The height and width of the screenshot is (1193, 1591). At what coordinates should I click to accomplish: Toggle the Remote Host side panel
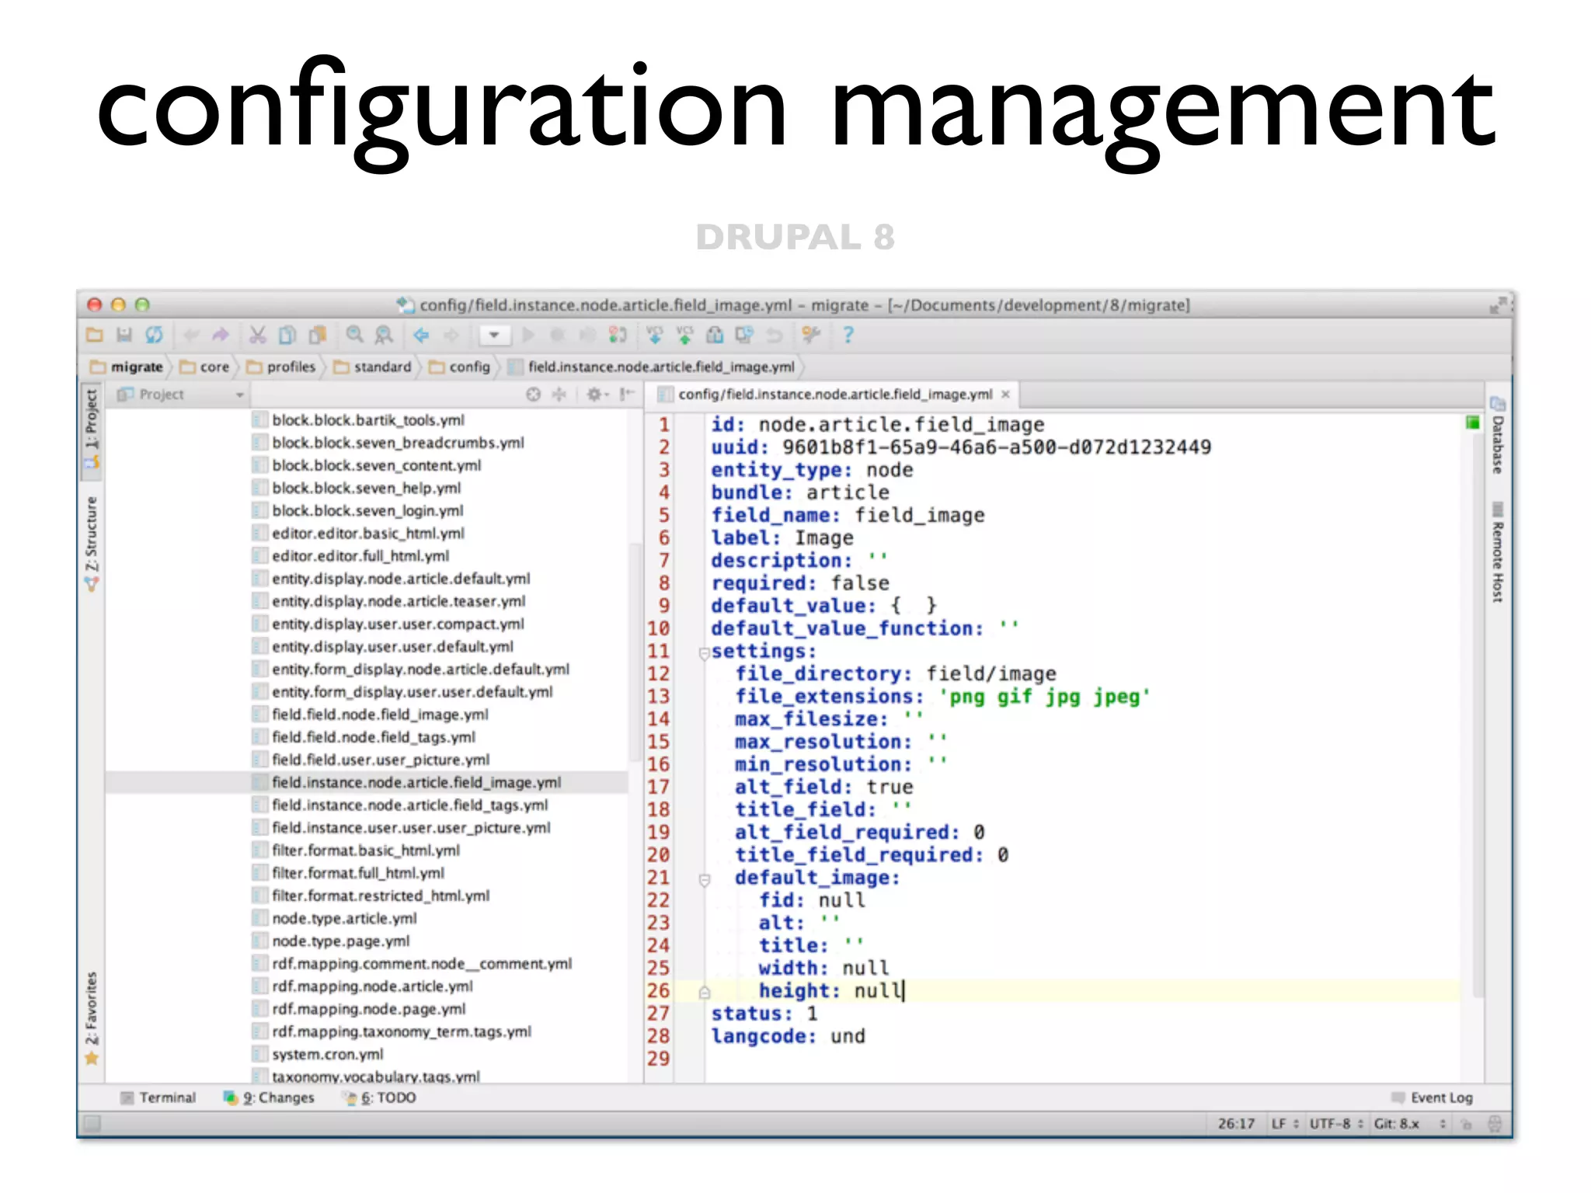(1497, 552)
